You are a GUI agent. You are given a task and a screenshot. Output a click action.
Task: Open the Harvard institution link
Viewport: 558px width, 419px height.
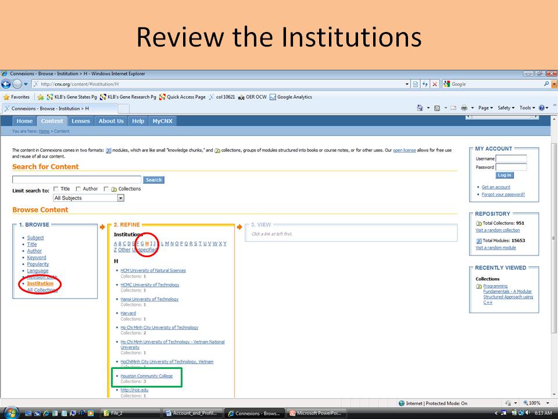pyautogui.click(x=128, y=313)
